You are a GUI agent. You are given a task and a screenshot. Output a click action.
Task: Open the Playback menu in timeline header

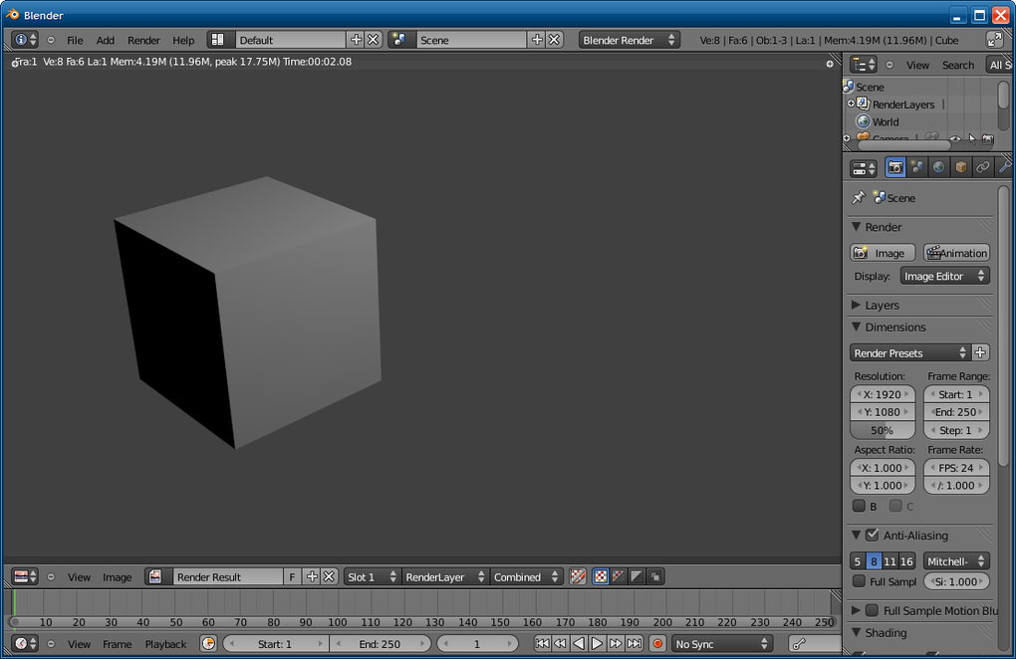165,644
